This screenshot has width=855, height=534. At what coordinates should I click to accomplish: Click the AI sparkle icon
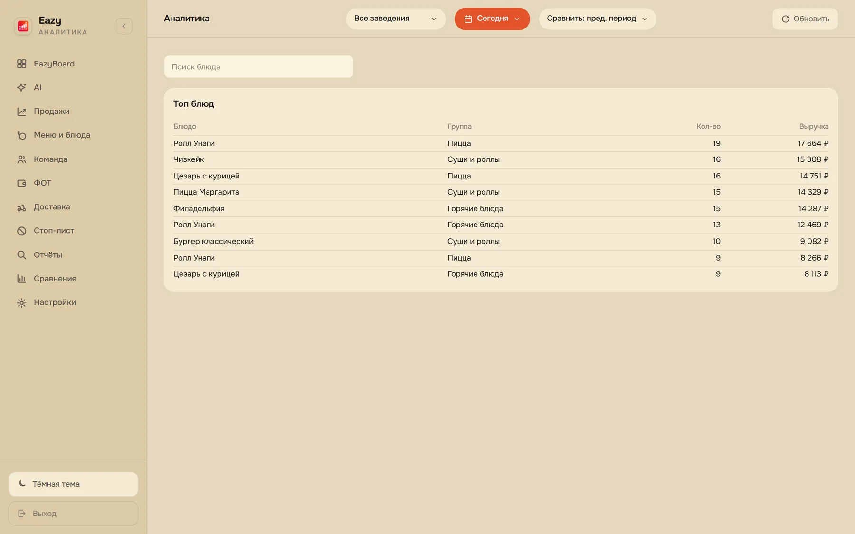click(21, 87)
